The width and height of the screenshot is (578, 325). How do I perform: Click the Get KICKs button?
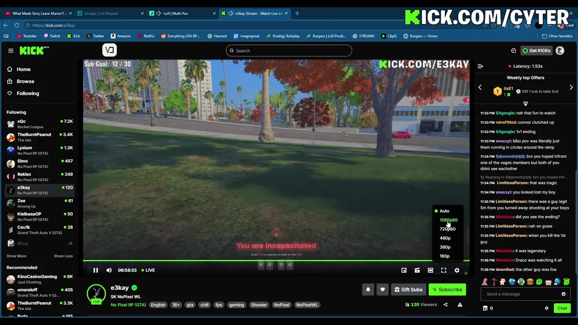pyautogui.click(x=536, y=51)
